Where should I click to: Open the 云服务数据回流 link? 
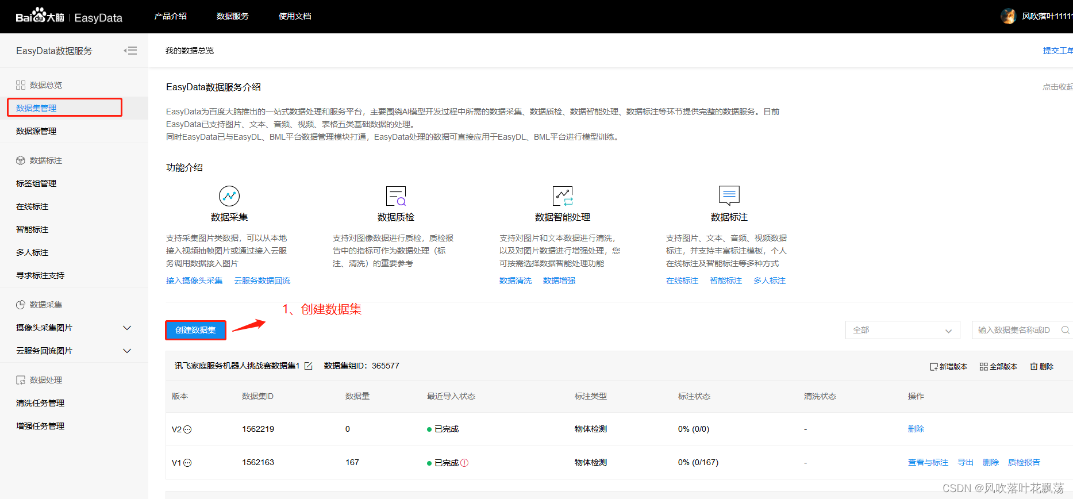[262, 281]
